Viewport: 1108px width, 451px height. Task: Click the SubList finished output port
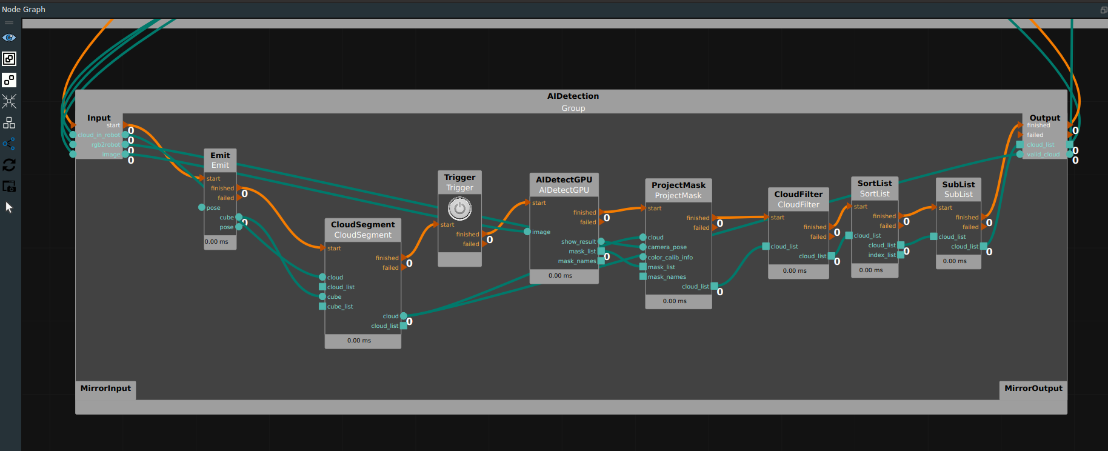pos(984,217)
